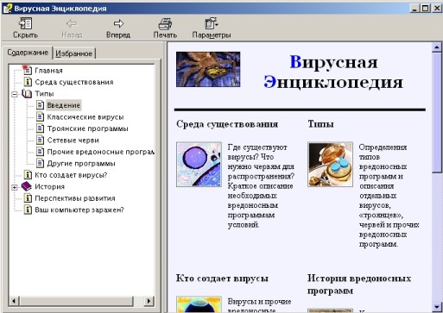
Task: Switch to the Избранное tab
Action: (74, 53)
